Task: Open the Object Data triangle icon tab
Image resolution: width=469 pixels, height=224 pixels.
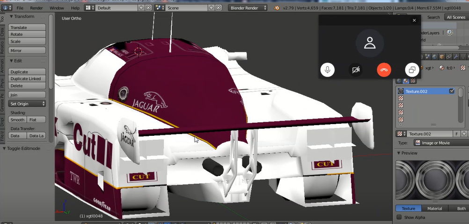Action: click(x=463, y=56)
